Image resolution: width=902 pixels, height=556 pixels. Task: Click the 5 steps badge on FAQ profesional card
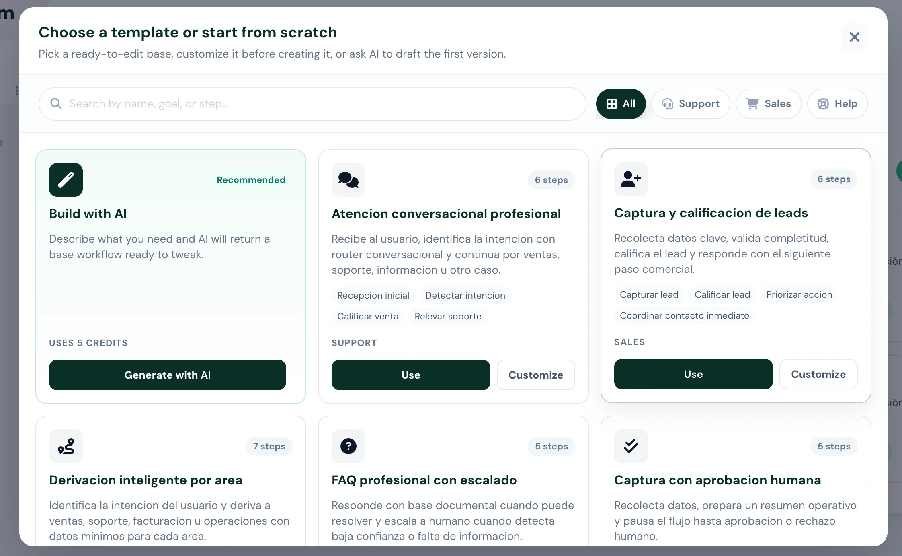551,446
